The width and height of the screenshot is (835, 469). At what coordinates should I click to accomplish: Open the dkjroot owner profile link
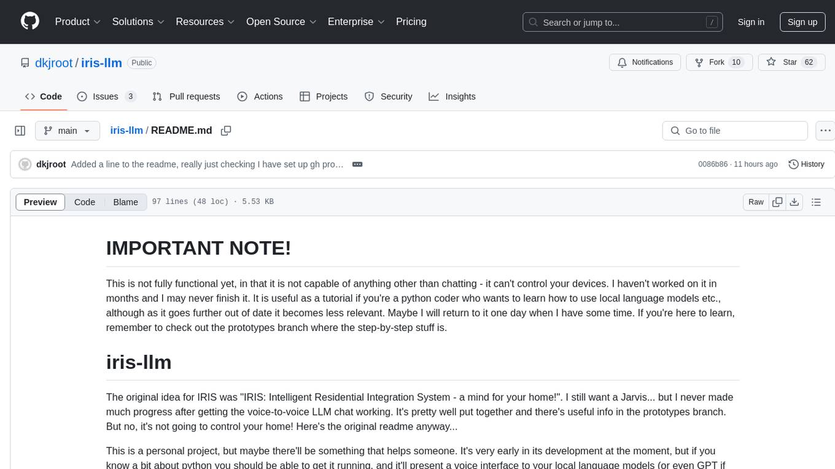(55, 63)
